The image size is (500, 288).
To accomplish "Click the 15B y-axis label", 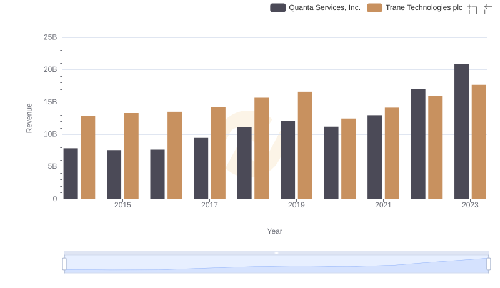I will 51,102.
